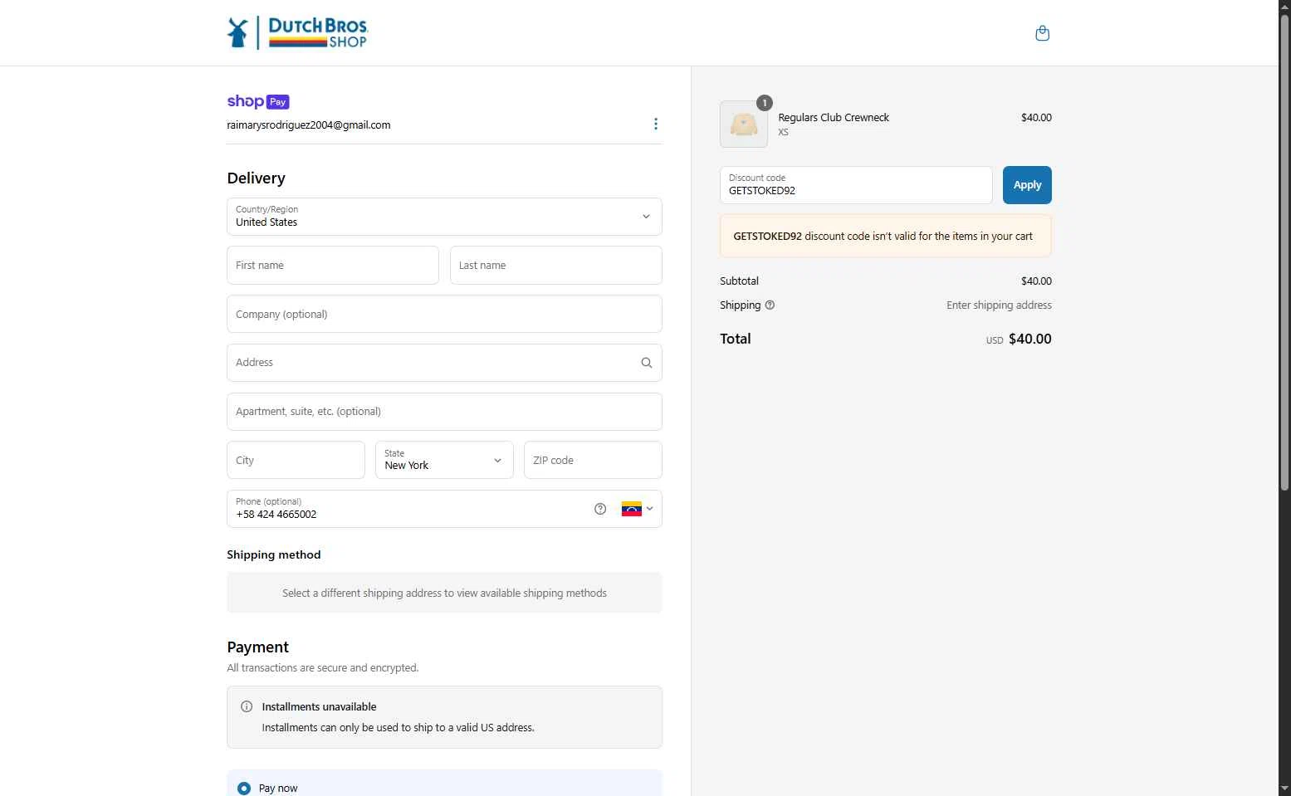Click the Shipping method heading
Viewport: 1291px width, 796px height.
(x=274, y=554)
